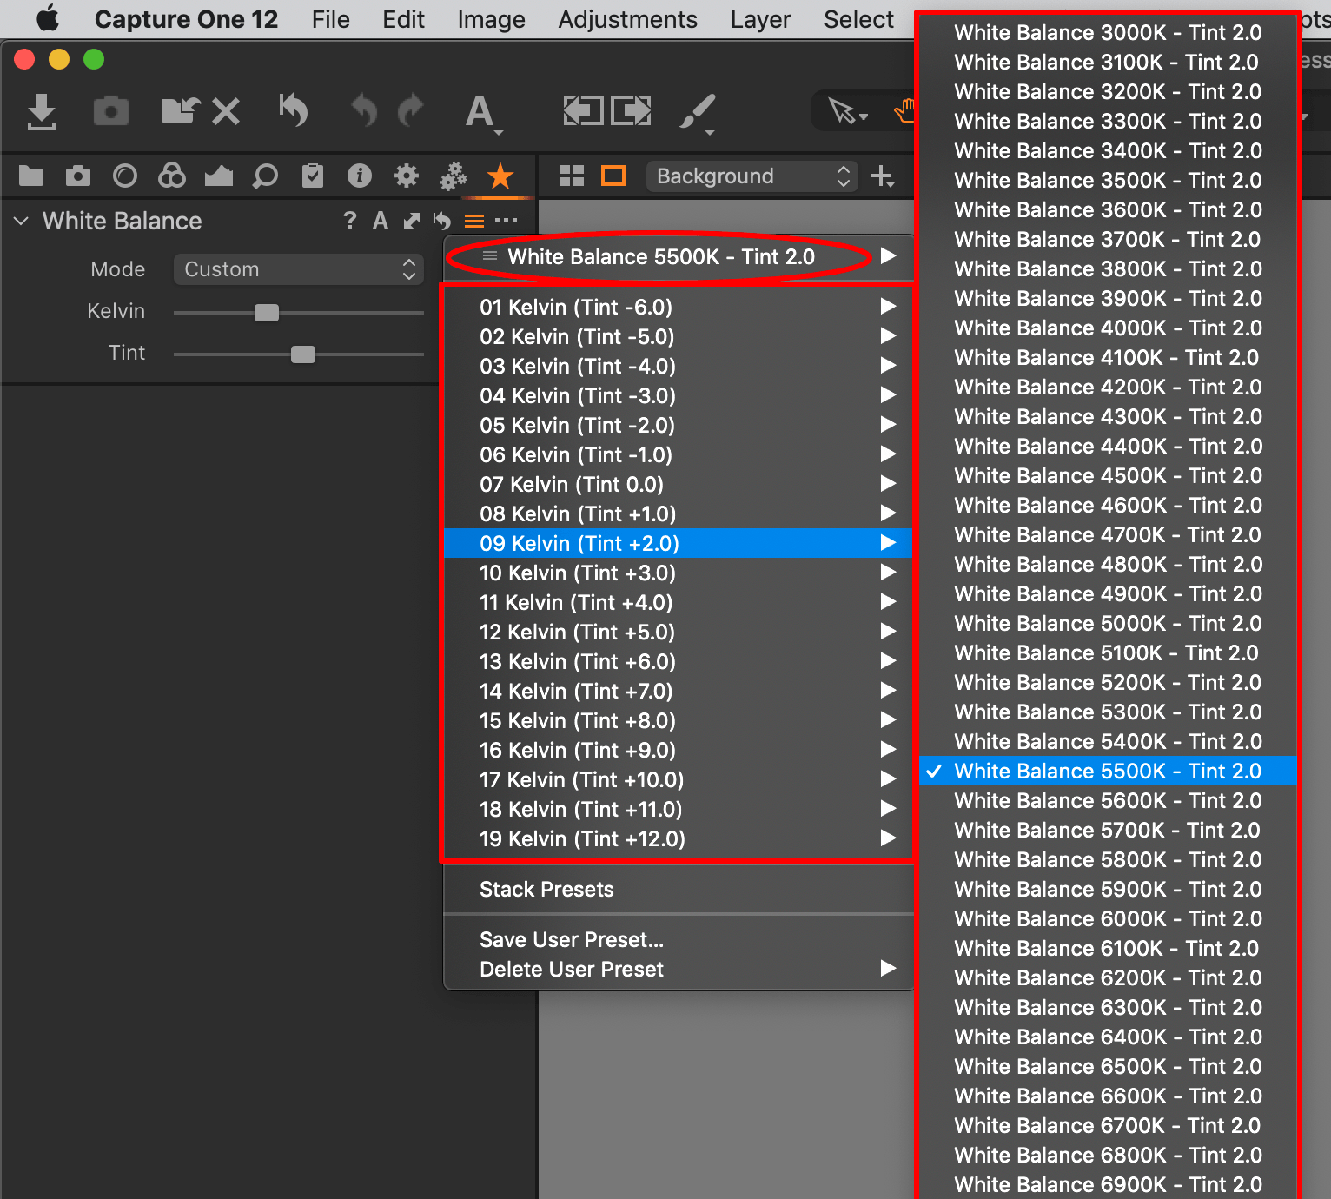Image resolution: width=1331 pixels, height=1199 pixels.
Task: Add a new layer with plus icon
Action: (882, 176)
